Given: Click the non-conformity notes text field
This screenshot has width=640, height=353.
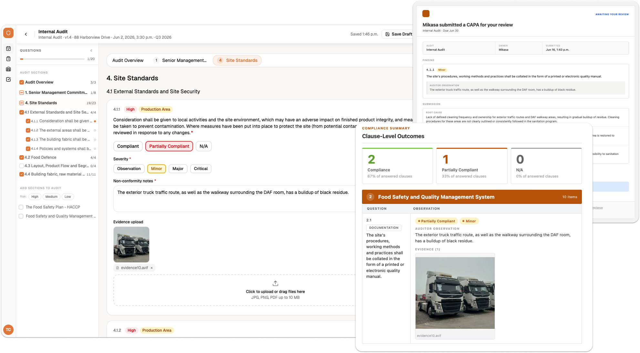Looking at the screenshot, I should click(x=234, y=199).
